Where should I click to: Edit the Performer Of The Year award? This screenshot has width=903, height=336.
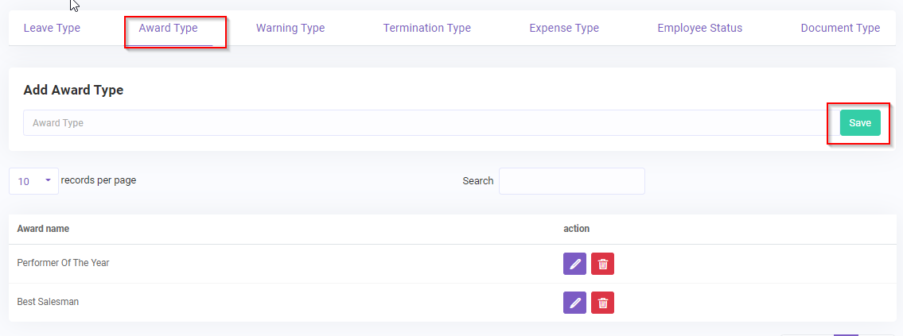coord(574,264)
